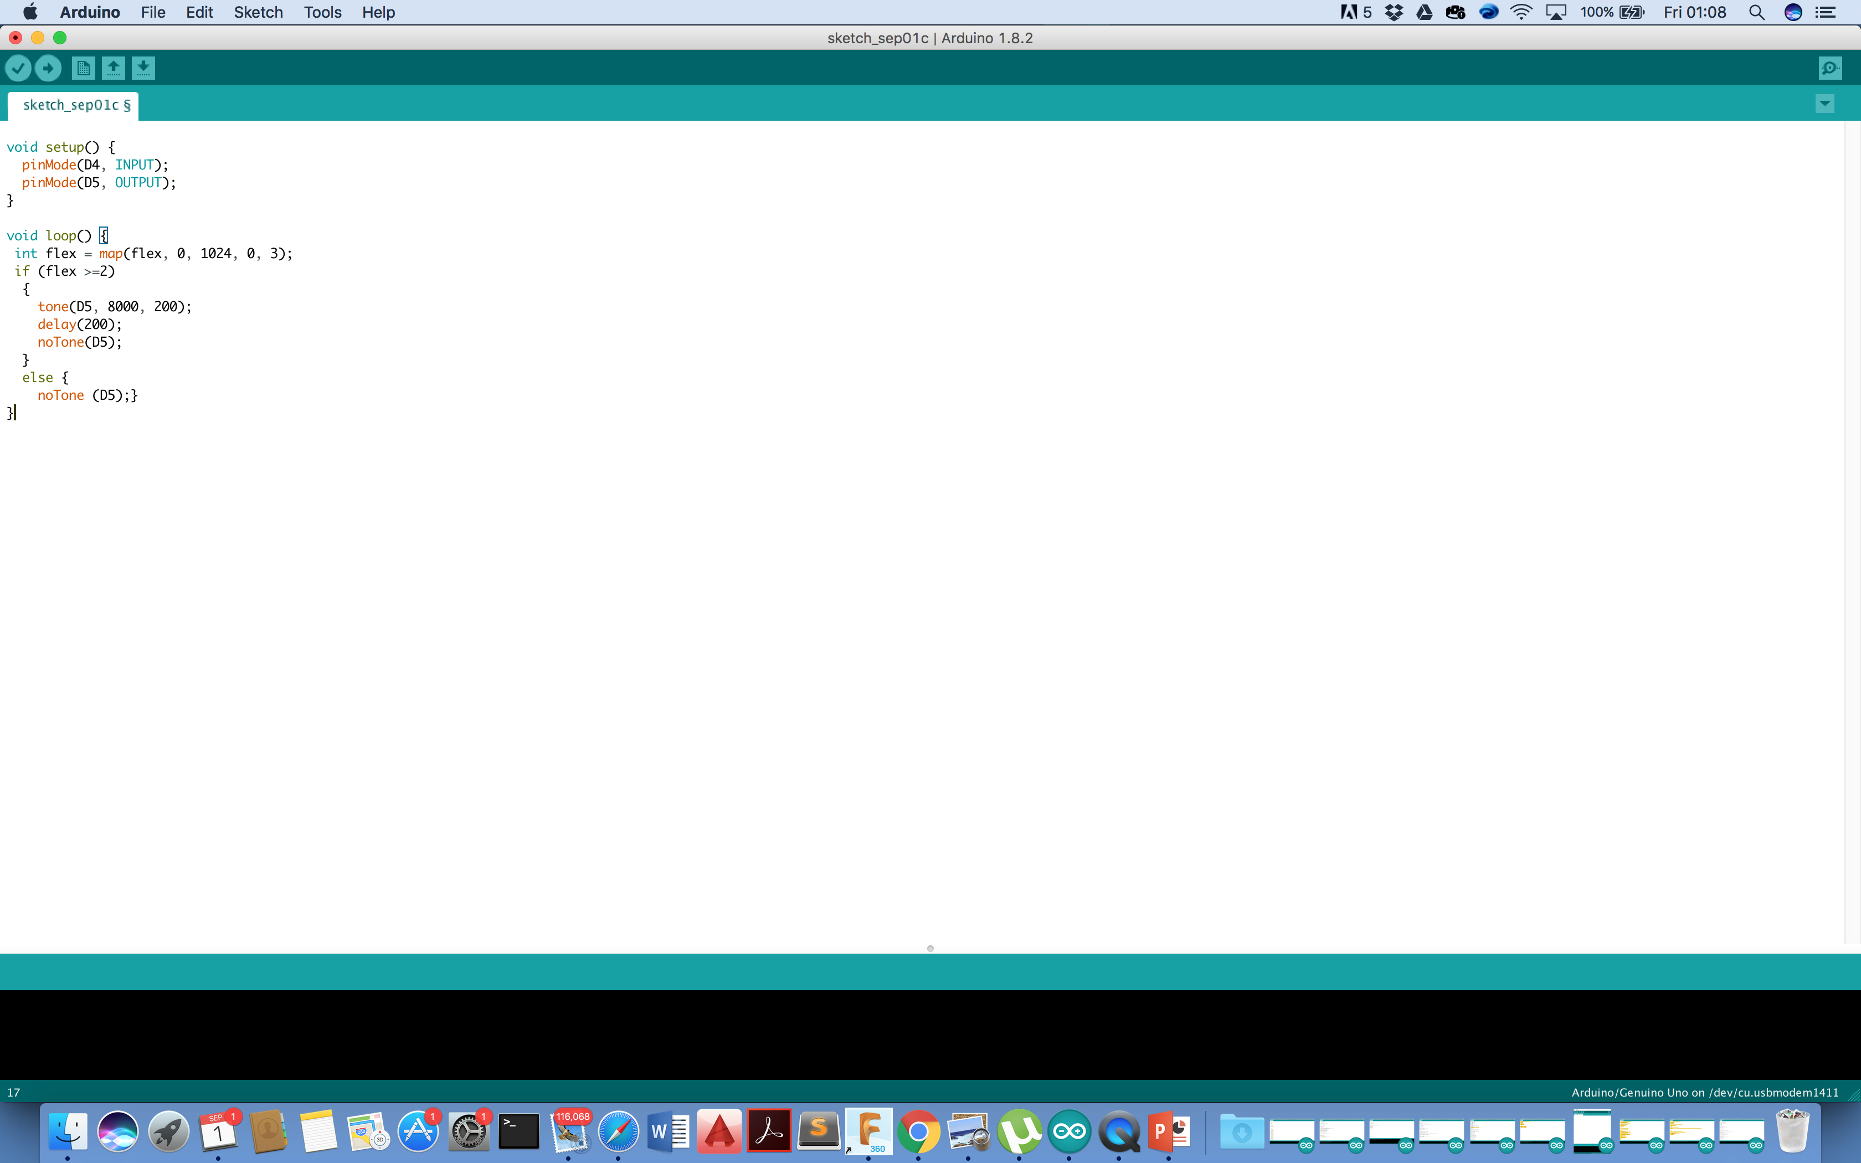Click the board info Arduino/Genuino Uno text
The height and width of the screenshot is (1163, 1861).
pos(1705,1092)
